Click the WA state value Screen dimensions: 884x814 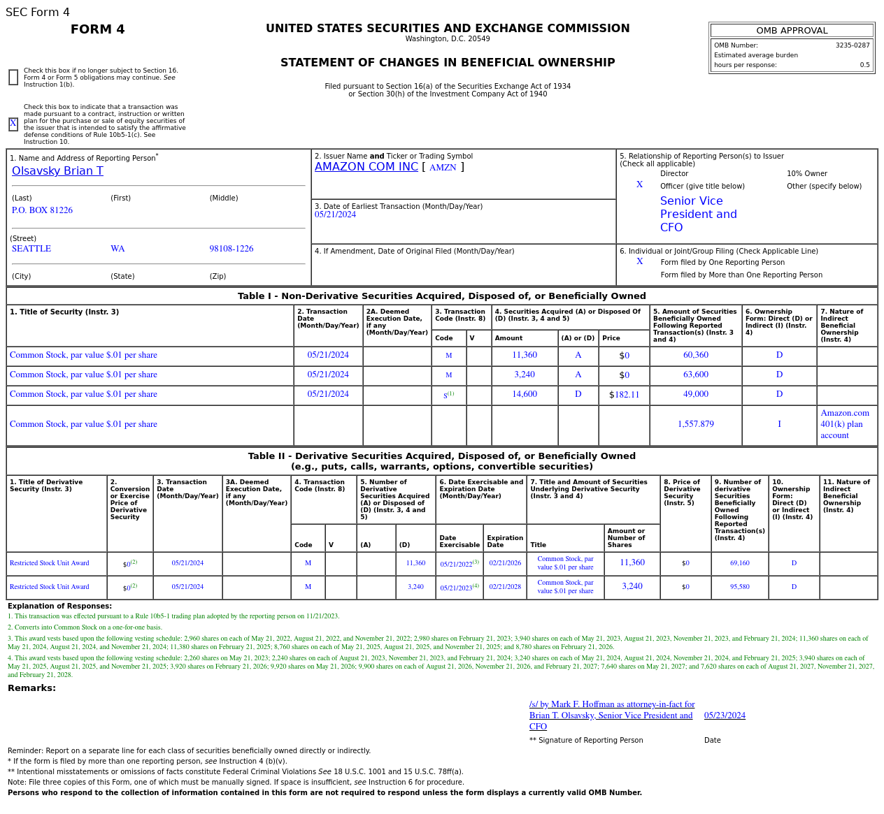pyautogui.click(x=117, y=249)
